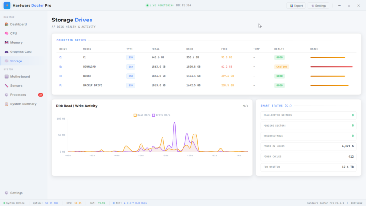Screen dimensions: 366x206
Task: Click the Export button
Action: pos(296,6)
